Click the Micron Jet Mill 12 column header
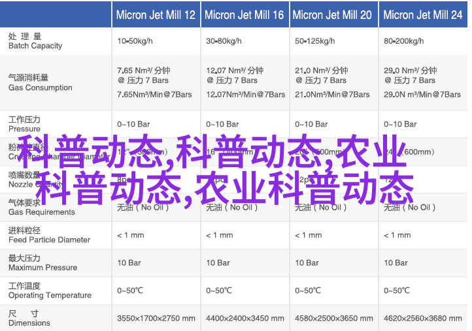 click(x=156, y=15)
